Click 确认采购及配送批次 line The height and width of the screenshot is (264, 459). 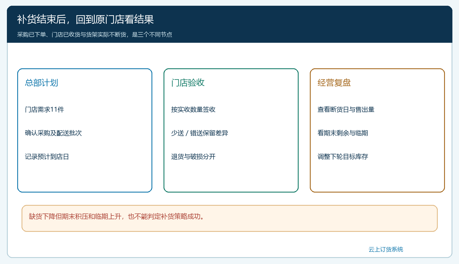click(53, 133)
